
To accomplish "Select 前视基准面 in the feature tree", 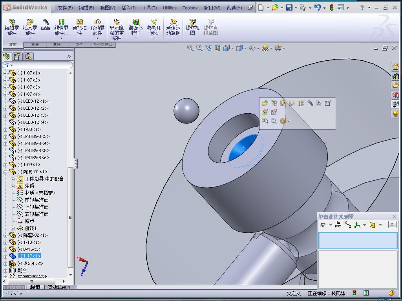I will [x=37, y=200].
